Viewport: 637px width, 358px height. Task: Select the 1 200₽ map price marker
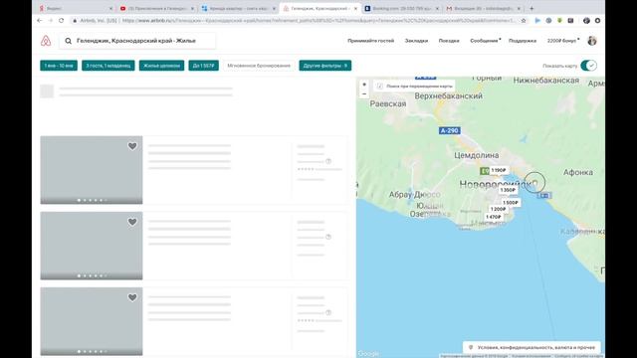pos(498,209)
